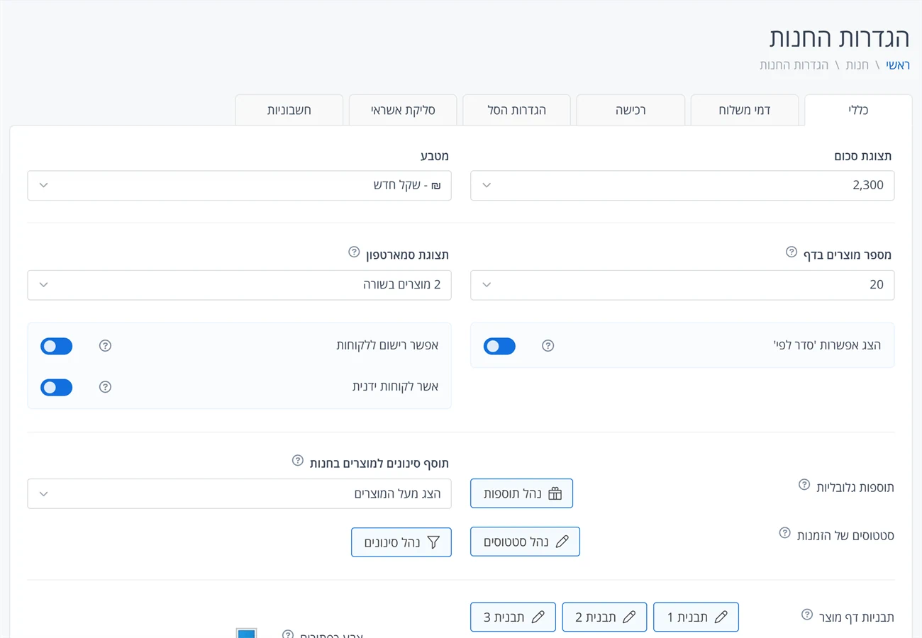Viewport: 922px width, 638px height.
Task: Switch to the דמי משלוח tab
Action: [x=745, y=111]
